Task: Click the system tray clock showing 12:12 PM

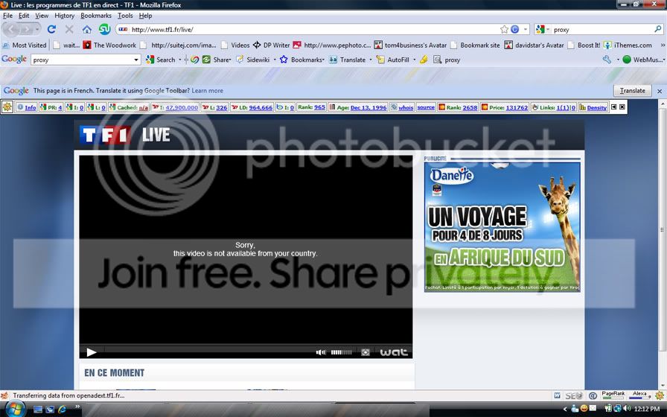Action: (x=647, y=409)
